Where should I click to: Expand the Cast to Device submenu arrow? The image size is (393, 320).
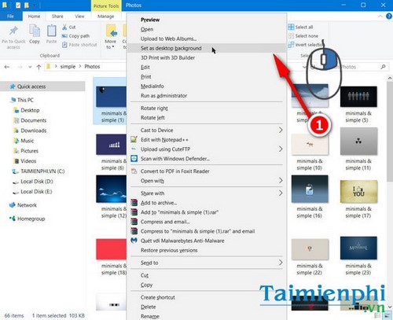click(281, 130)
